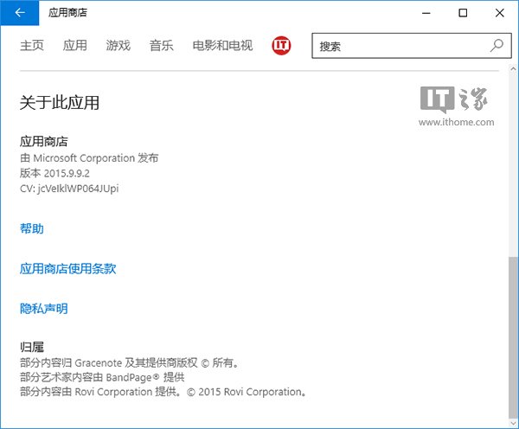
Task: Open the 帮助 link
Action: (32, 228)
